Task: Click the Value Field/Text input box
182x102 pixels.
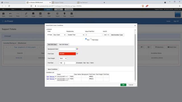Action: pyautogui.click(x=94, y=35)
